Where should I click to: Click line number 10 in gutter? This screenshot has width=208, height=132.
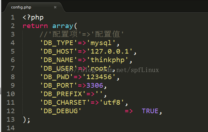point(11,94)
